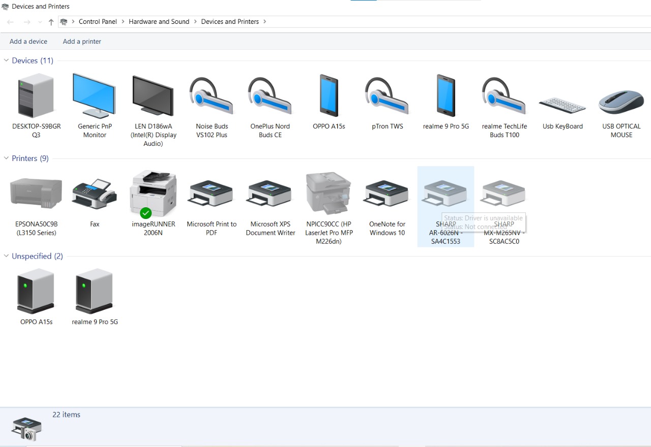Click the Fax printer icon

pos(95,194)
